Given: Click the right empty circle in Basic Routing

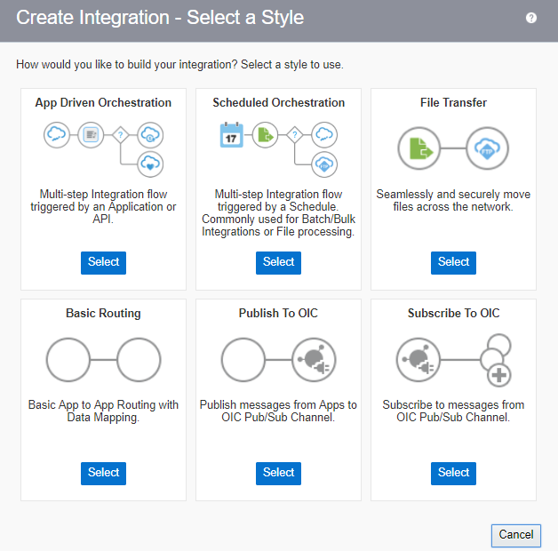Looking at the screenshot, I should point(139,359).
